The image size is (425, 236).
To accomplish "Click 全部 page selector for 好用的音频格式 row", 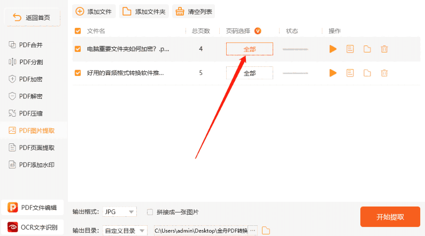I will pos(250,73).
